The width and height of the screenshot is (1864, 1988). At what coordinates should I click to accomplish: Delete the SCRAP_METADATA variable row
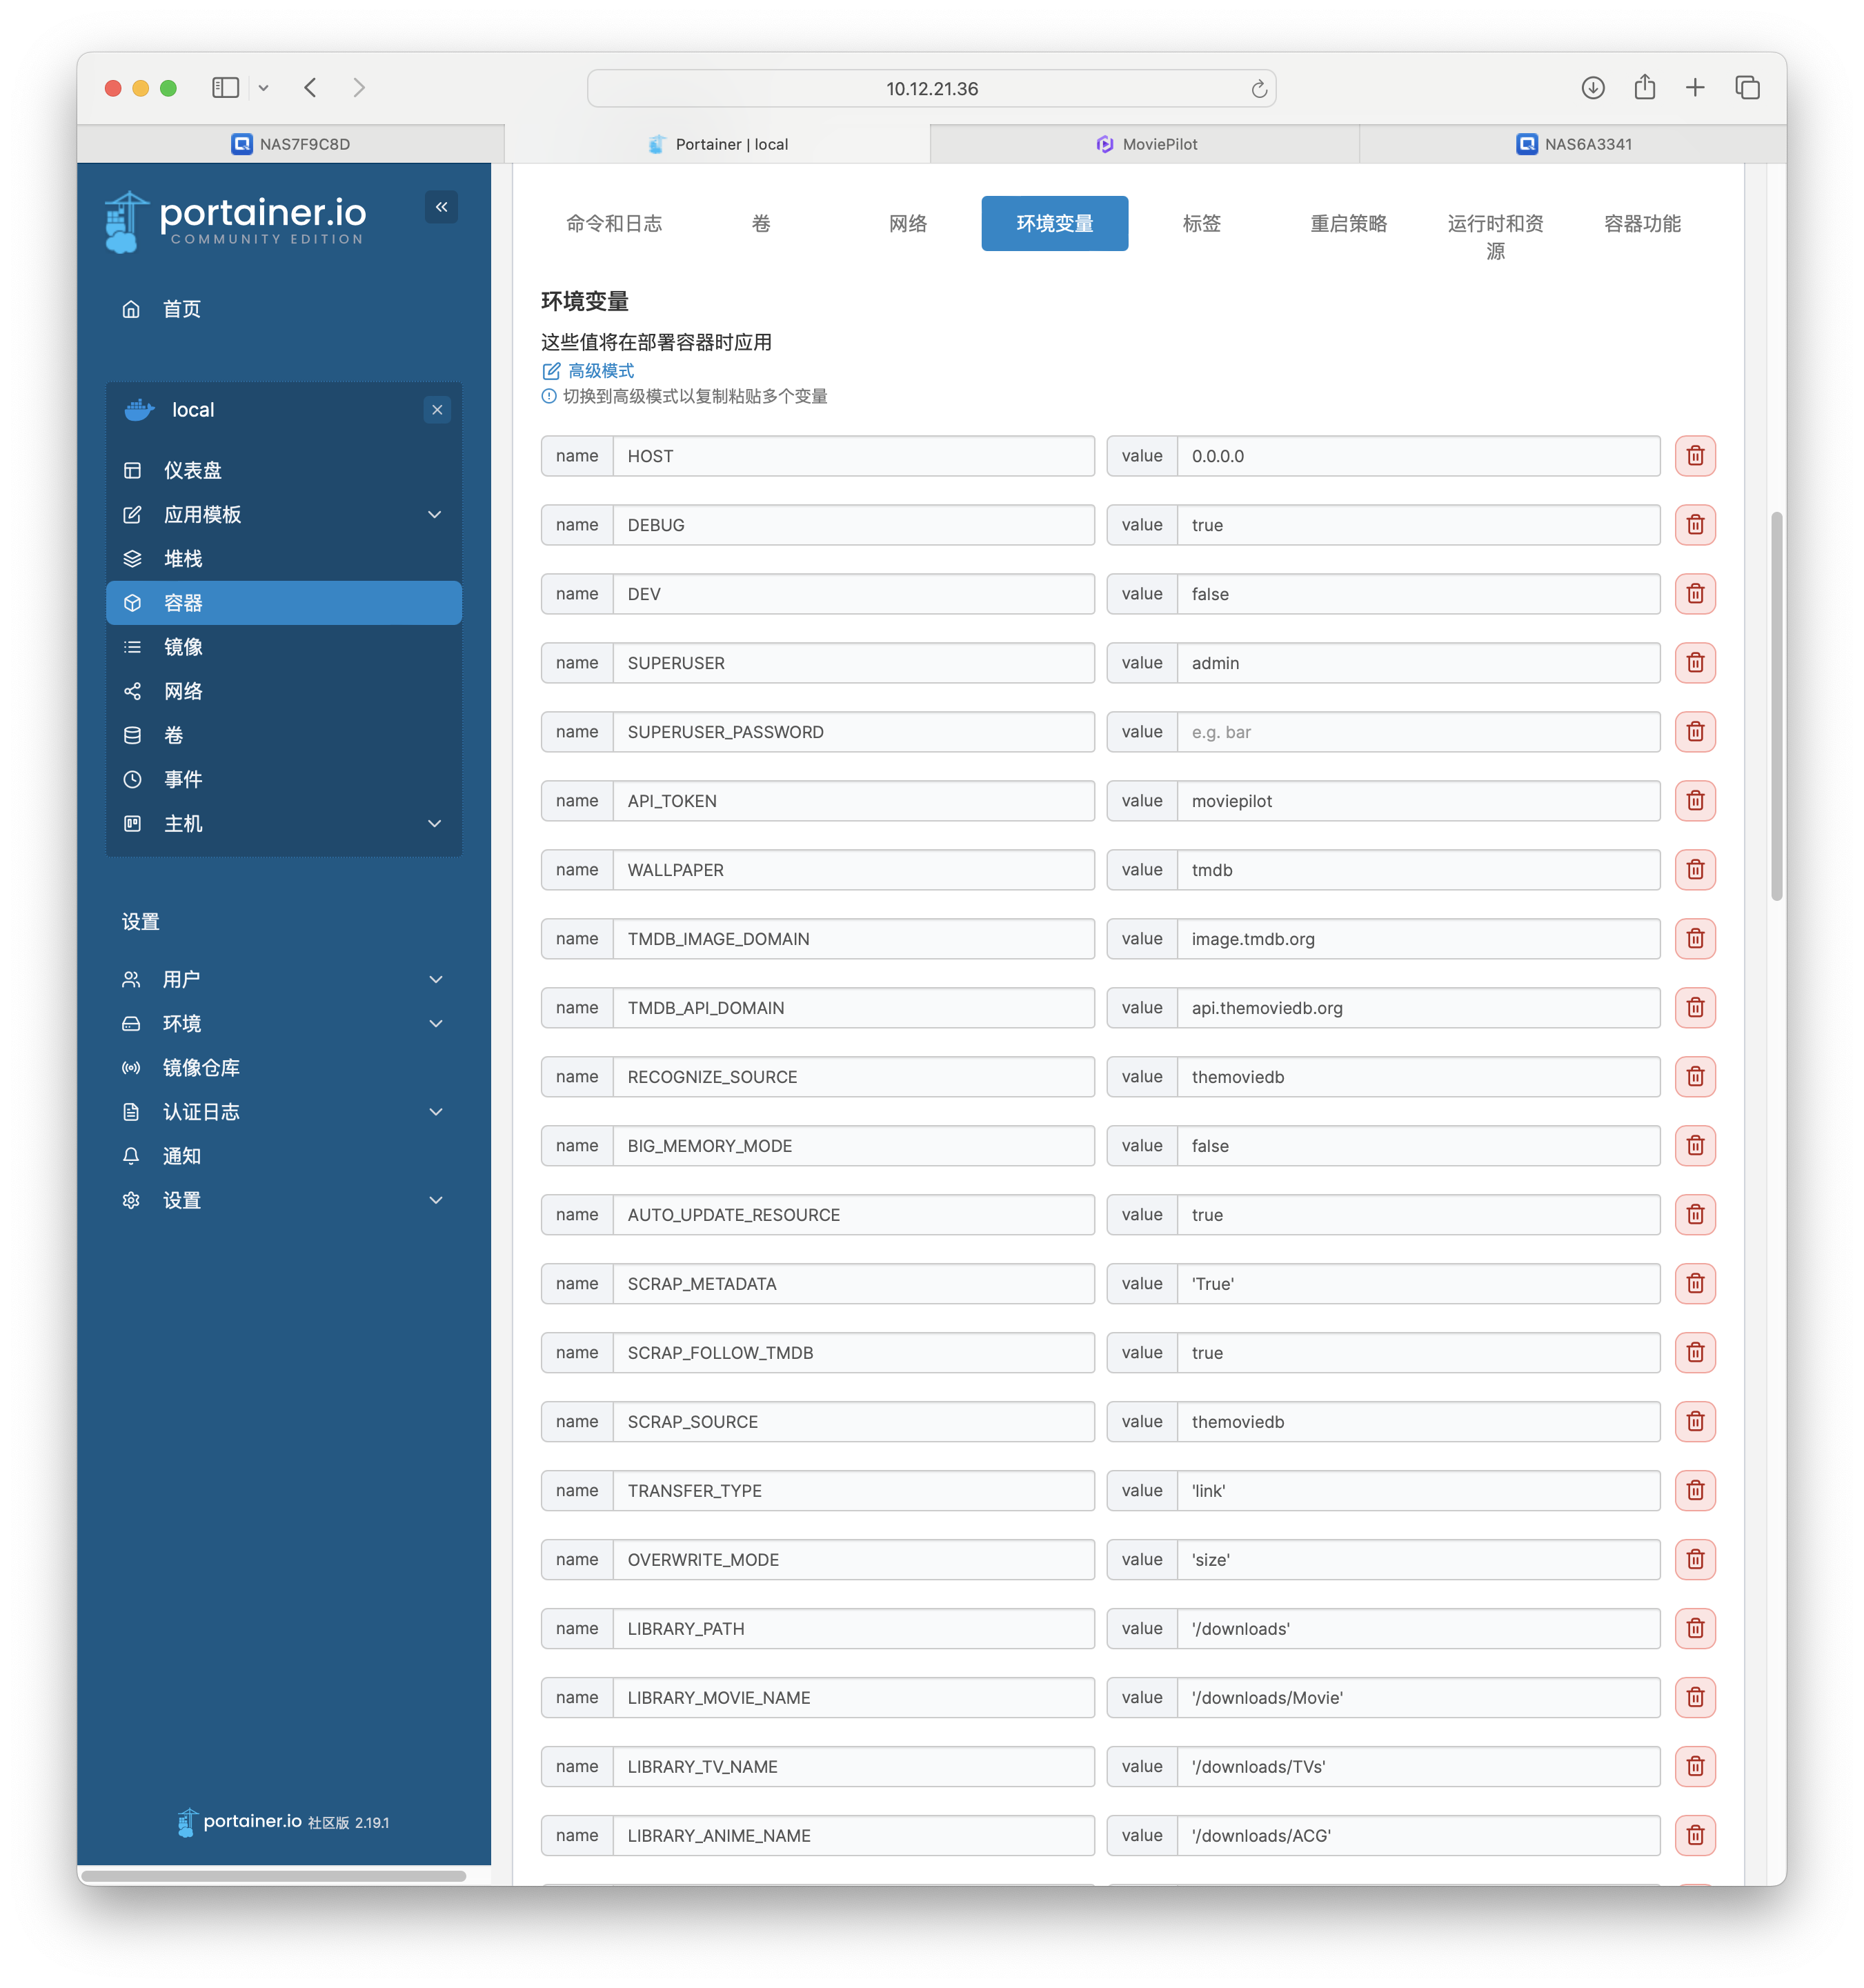click(1694, 1284)
